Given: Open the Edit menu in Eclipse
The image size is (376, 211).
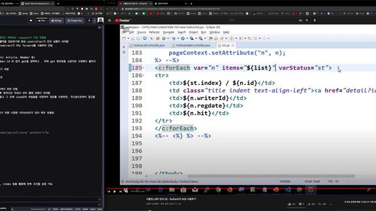Looking at the screenshot, I should pyautogui.click(x=132, y=32).
